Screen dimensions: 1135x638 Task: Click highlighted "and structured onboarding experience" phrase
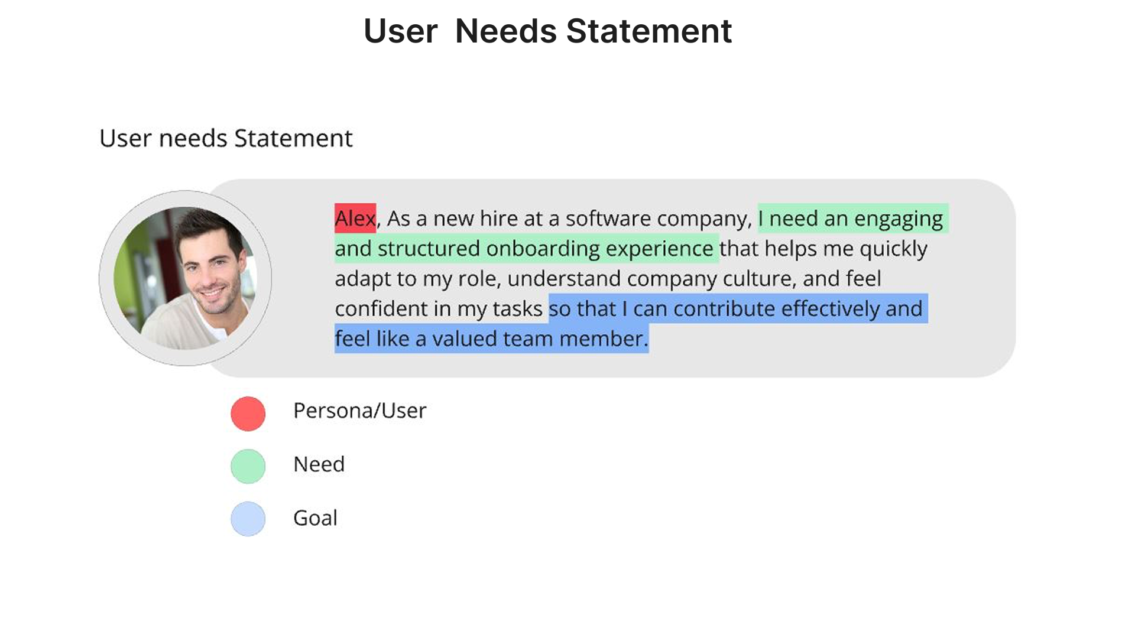pos(524,249)
